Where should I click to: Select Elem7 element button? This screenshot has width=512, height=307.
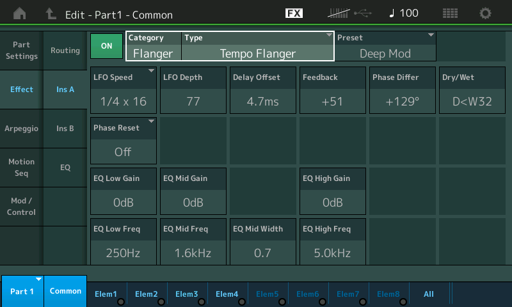coord(349,294)
